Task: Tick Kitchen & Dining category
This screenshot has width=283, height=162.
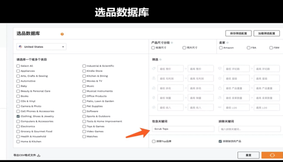Action: (x=84, y=76)
